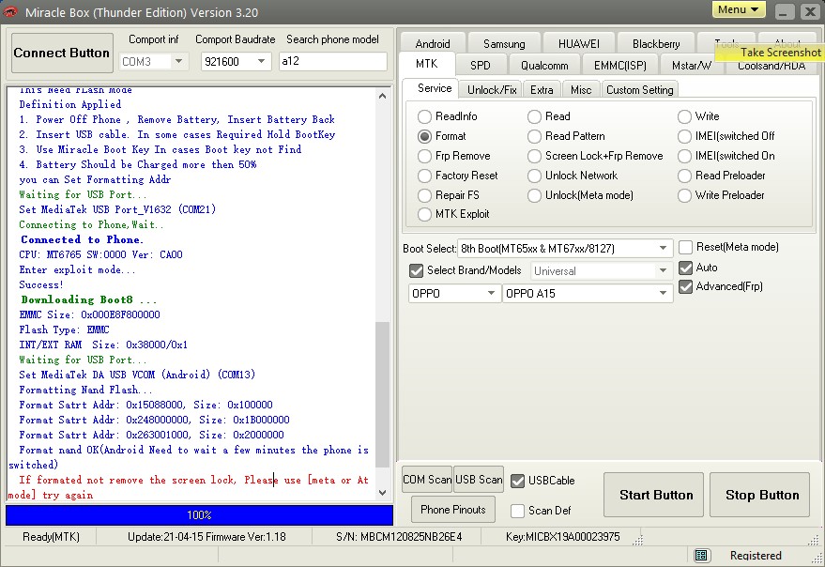Switch to the Android tab

click(433, 43)
